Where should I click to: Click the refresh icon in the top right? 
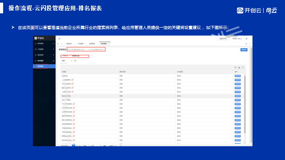(x=246, y=39)
